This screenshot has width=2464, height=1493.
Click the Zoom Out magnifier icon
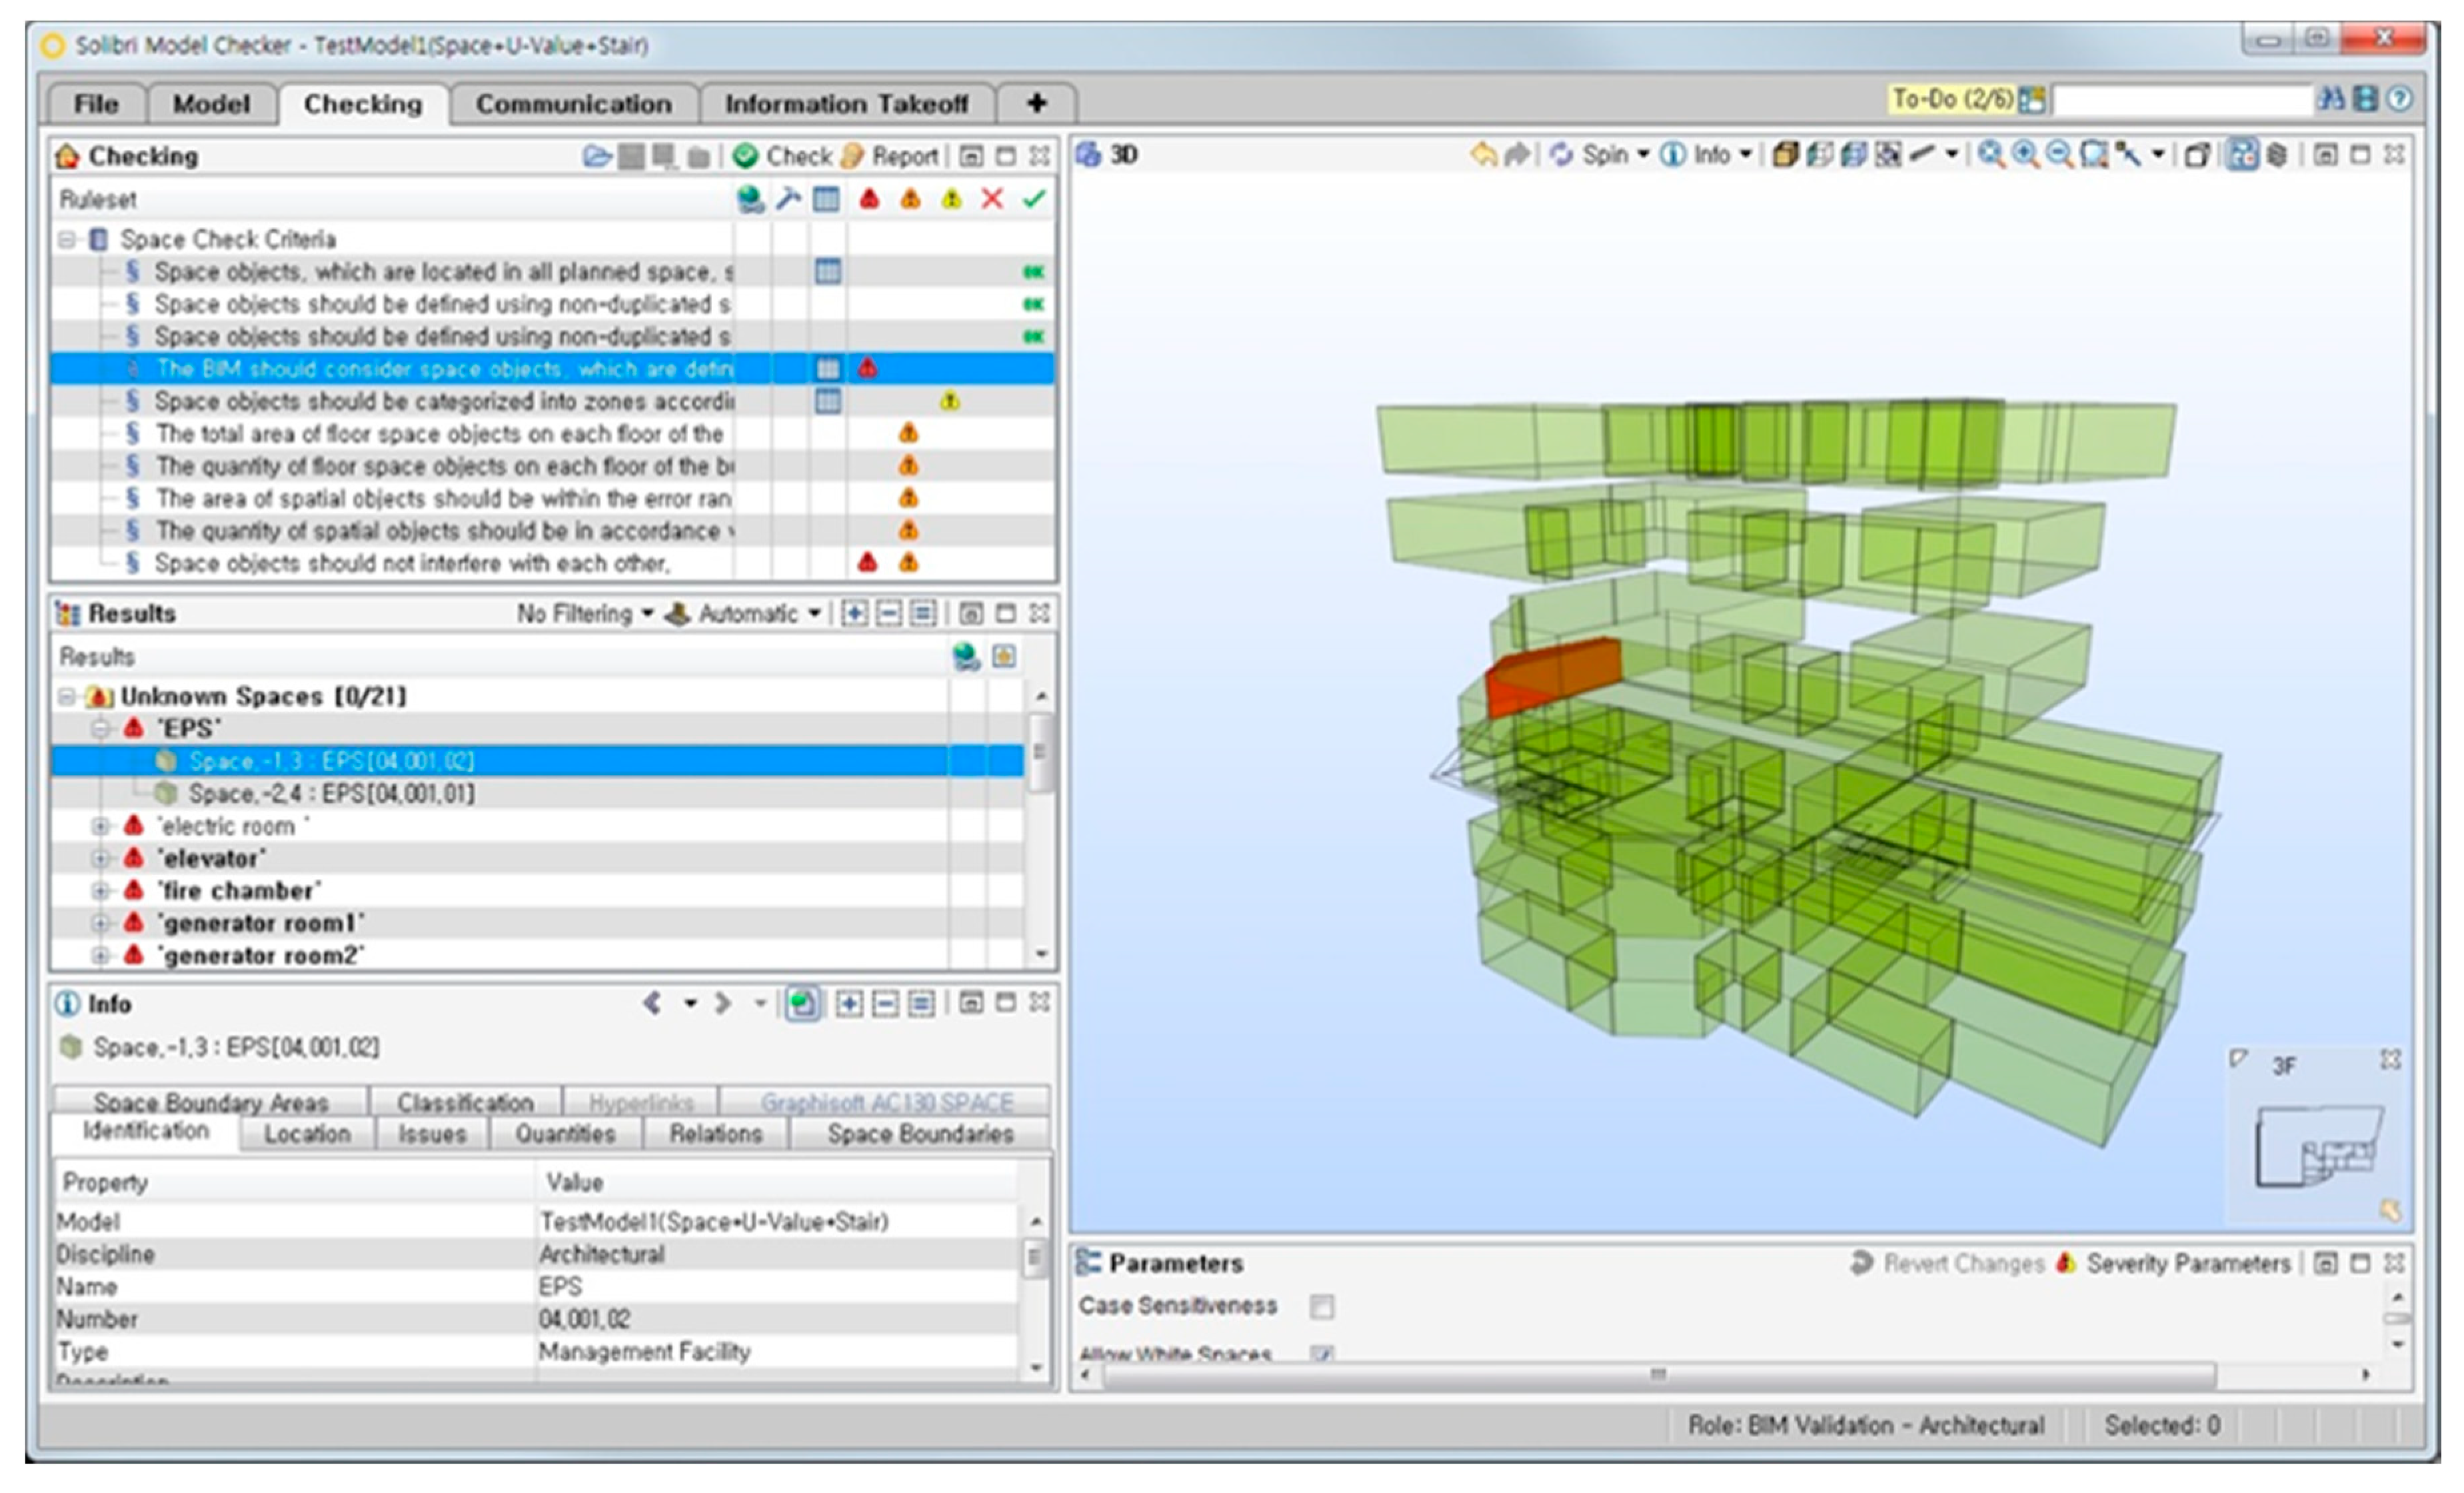tap(2058, 154)
